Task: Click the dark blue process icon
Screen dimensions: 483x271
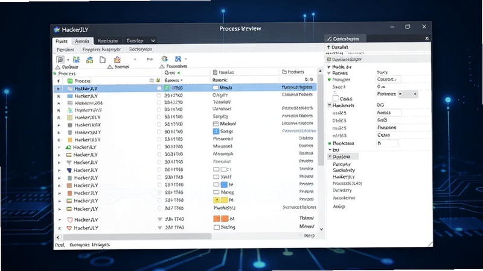Action: pos(69,170)
